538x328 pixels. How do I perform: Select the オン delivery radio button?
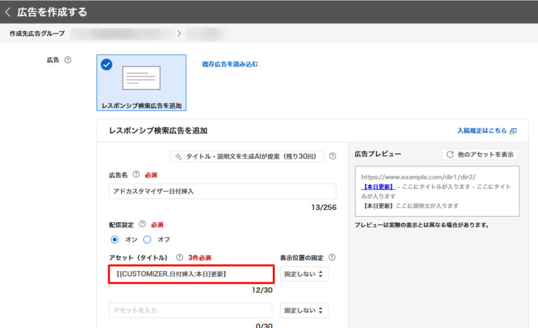coord(115,240)
